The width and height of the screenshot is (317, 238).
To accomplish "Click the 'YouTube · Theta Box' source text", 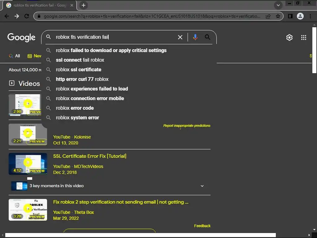I will point(73,212).
